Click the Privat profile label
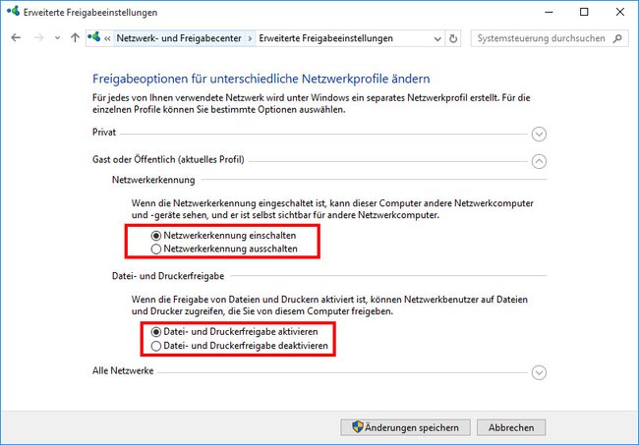This screenshot has height=445, width=639. 104,133
